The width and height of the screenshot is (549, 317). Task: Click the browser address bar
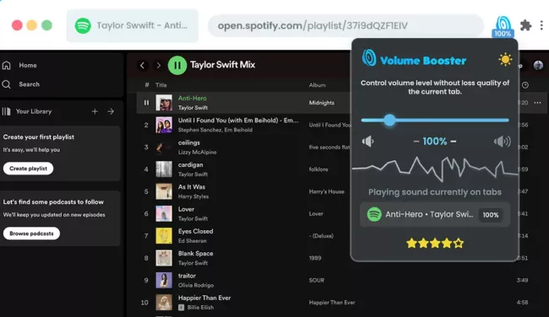(x=345, y=25)
